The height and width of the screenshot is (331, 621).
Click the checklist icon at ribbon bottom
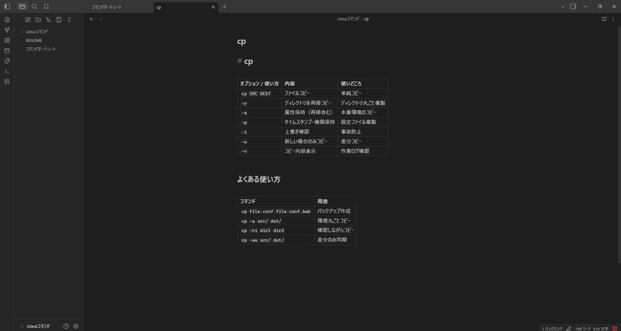point(7,82)
